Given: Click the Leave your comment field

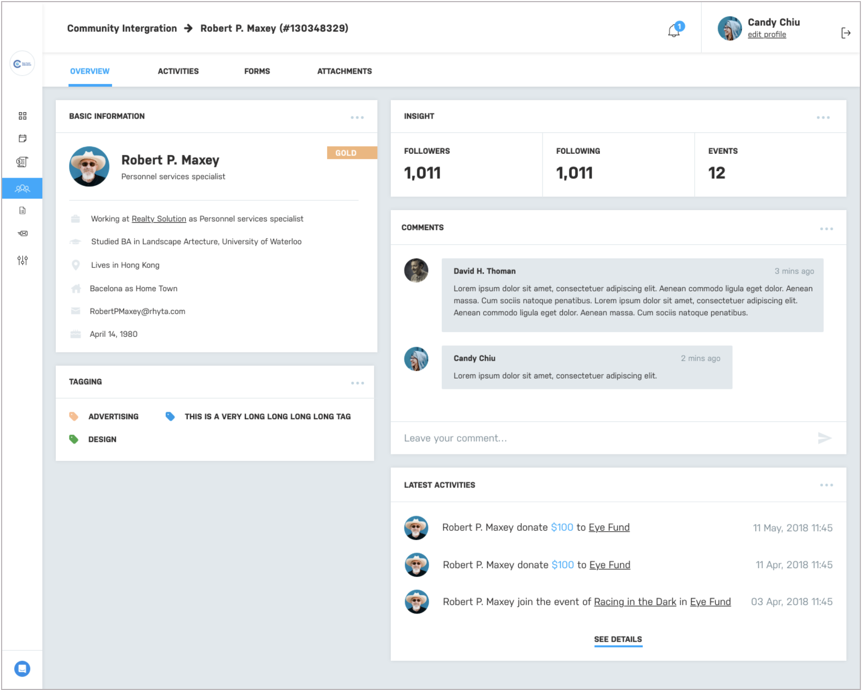Looking at the screenshot, I should 618,438.
